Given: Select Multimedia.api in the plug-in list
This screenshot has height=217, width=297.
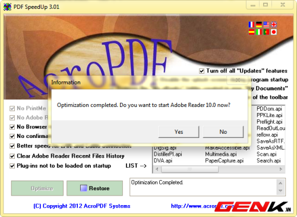Looking at the screenshot, I should click(x=221, y=154).
